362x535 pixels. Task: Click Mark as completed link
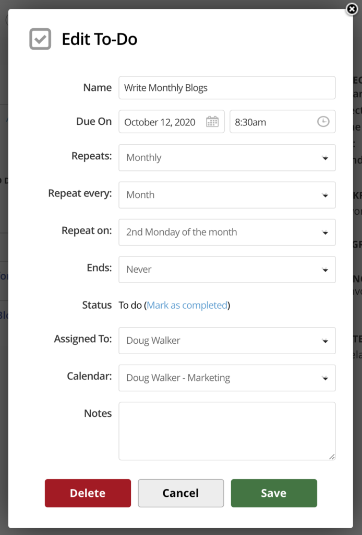(187, 305)
